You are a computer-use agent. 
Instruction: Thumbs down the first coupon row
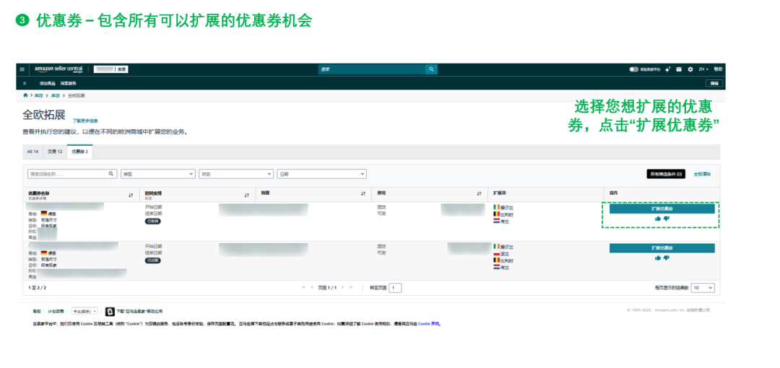pyautogui.click(x=667, y=219)
